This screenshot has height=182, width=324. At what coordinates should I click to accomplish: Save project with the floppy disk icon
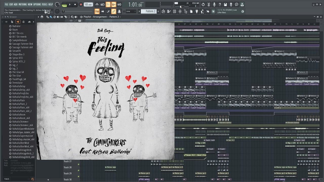(225, 5)
